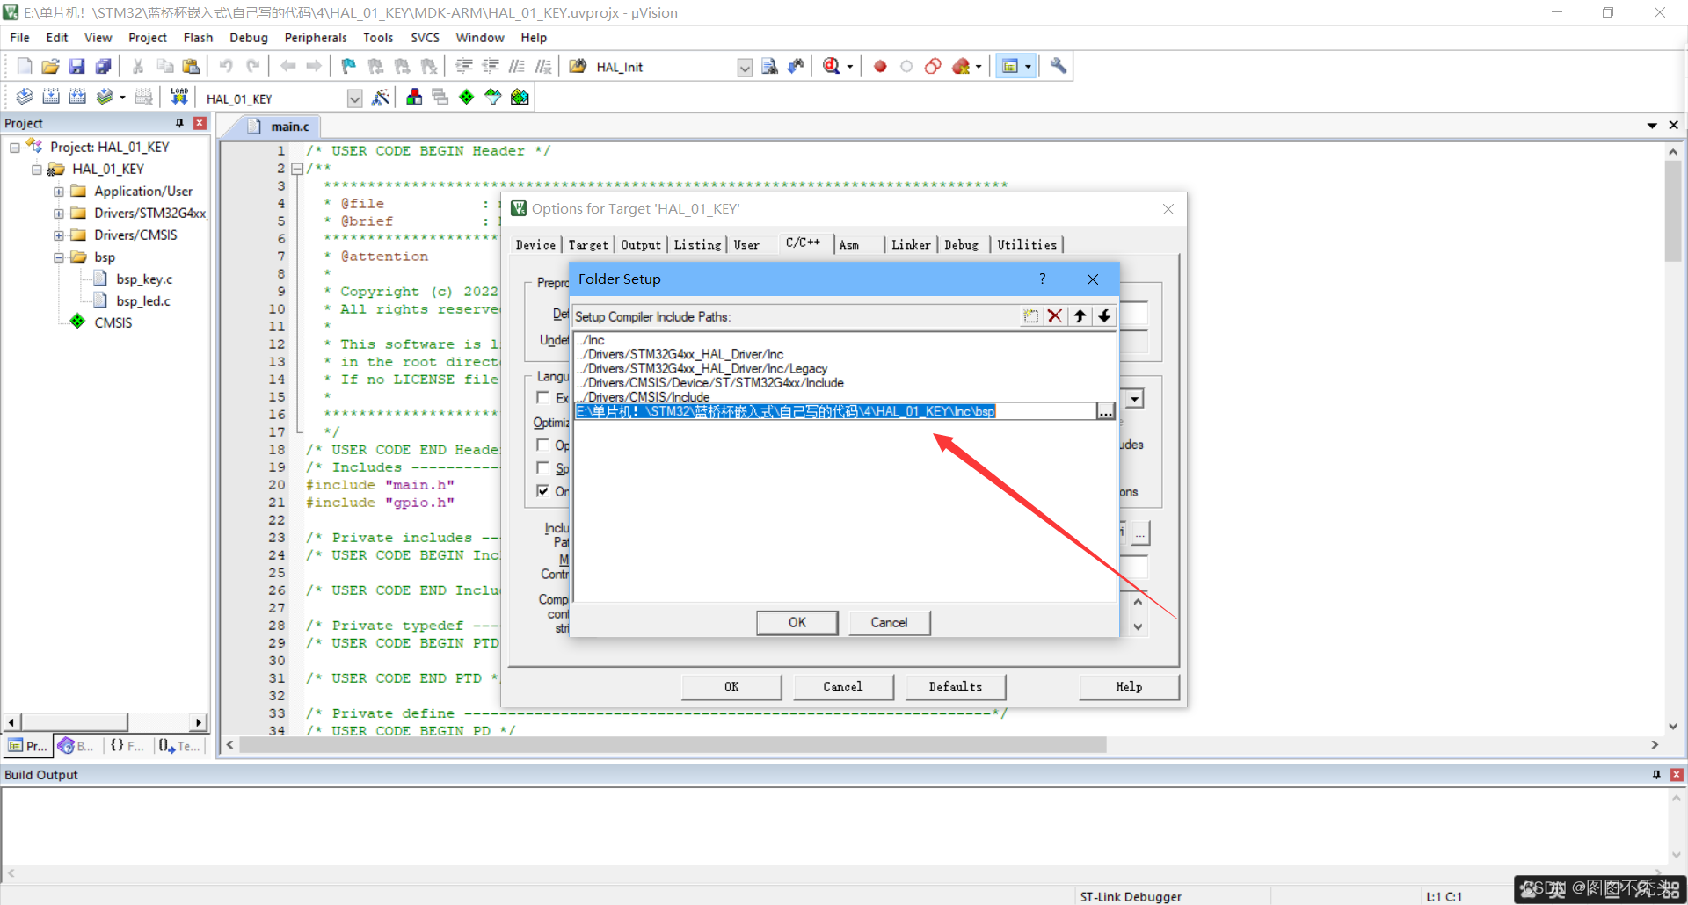Move include path down with arrow icon
This screenshot has width=1688, height=905.
click(x=1104, y=316)
